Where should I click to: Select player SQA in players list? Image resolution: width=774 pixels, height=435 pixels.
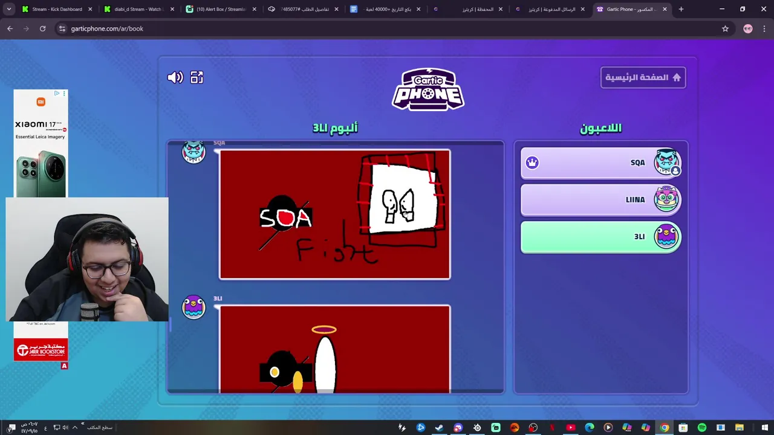601,163
